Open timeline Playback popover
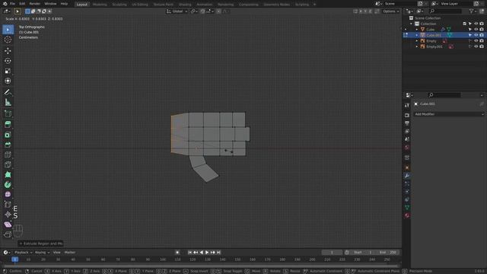The image size is (487, 274). [x=24, y=253]
